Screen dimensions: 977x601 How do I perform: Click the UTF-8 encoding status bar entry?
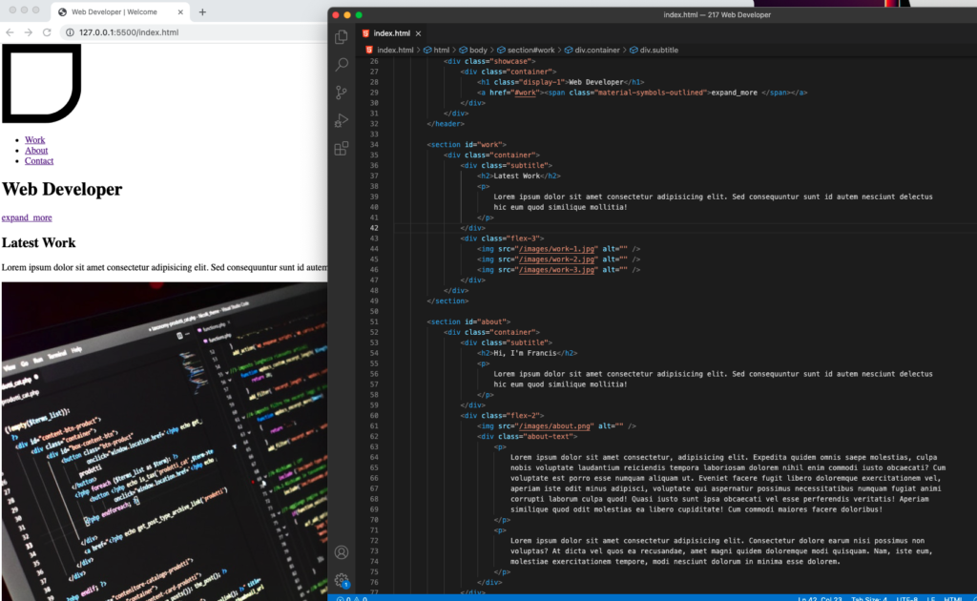(906, 598)
